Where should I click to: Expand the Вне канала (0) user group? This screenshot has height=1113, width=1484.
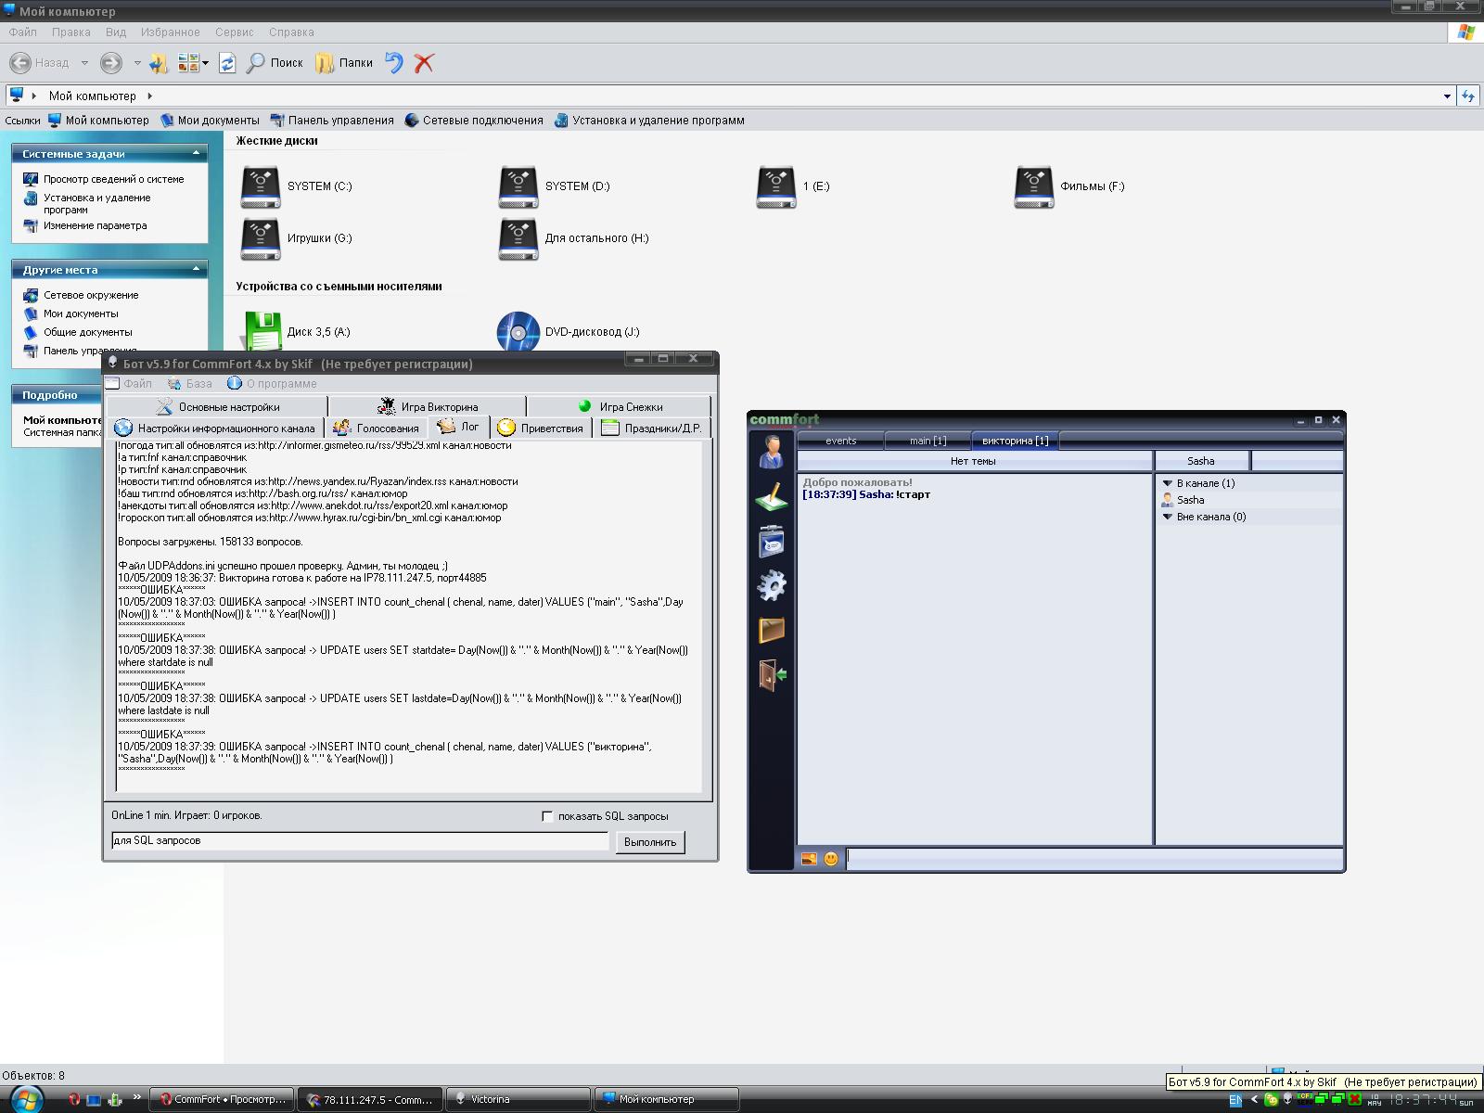1168,517
